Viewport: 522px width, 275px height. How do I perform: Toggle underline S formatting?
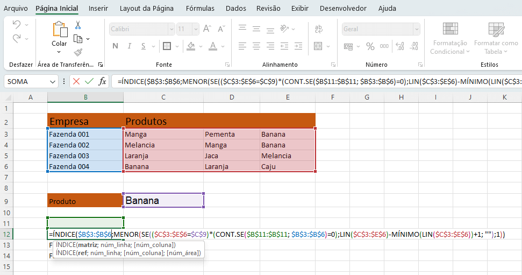coord(144,46)
